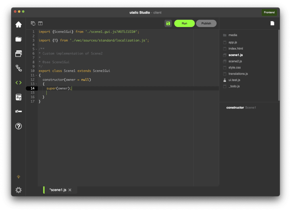Open the help question mark icon
The width and height of the screenshot is (291, 211).
tap(18, 126)
